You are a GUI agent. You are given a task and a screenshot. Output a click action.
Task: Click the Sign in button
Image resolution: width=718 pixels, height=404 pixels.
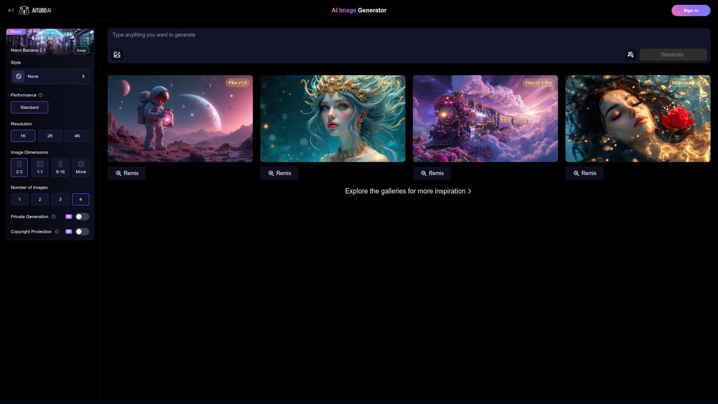691,11
